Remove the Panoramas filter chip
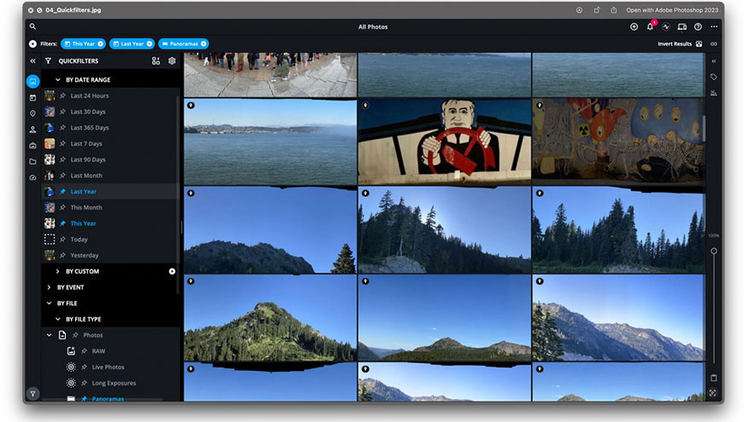Image resolution: width=747 pixels, height=422 pixels. pos(203,43)
